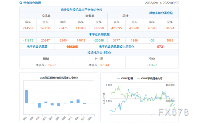Screen dimensions: 198x123
Task: Click the change value -56
Action: 152,41
